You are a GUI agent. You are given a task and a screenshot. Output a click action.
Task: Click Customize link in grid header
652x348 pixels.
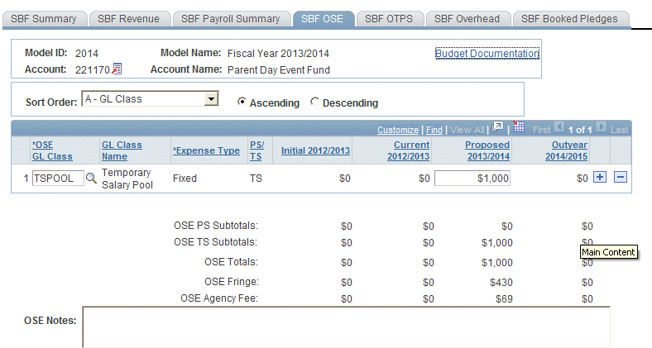coord(397,130)
